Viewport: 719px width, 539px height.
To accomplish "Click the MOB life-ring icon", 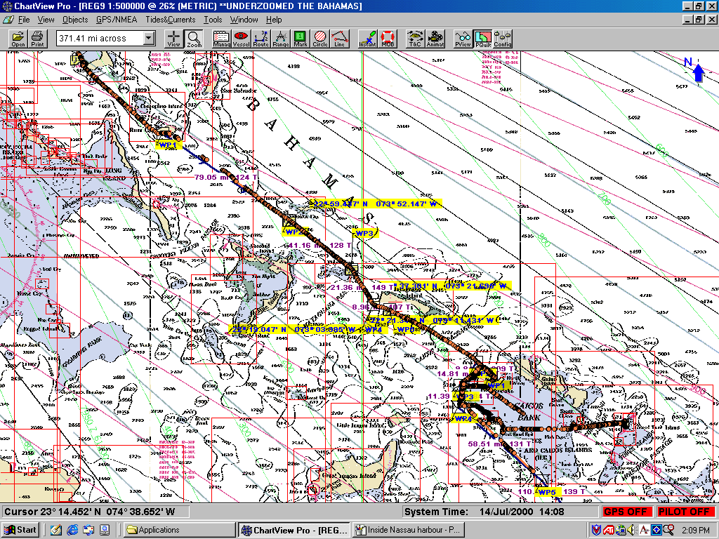I will click(388, 39).
